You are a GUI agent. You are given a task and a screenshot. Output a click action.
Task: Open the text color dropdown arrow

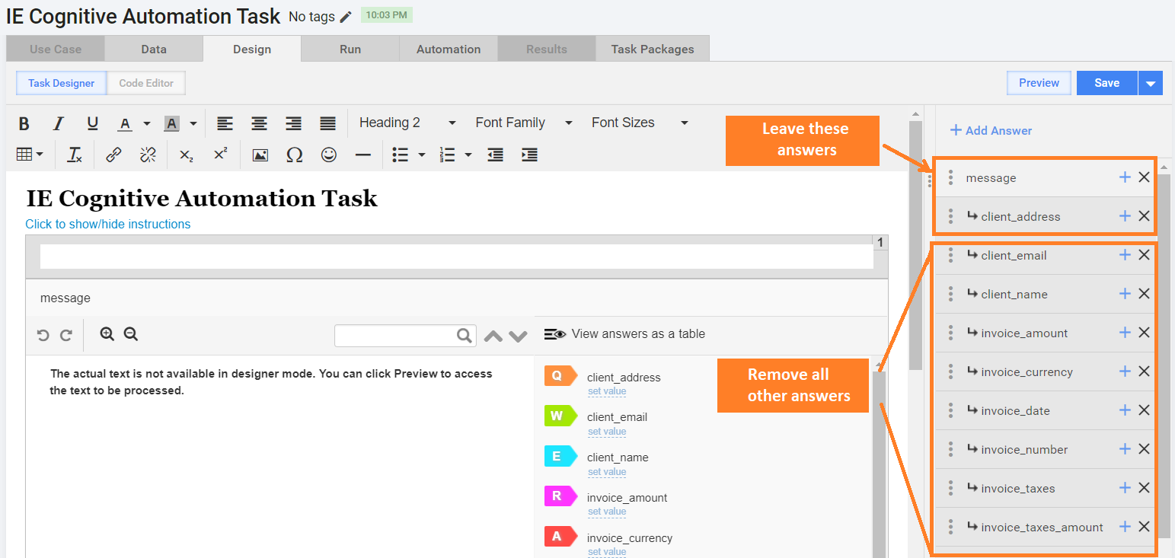(147, 123)
